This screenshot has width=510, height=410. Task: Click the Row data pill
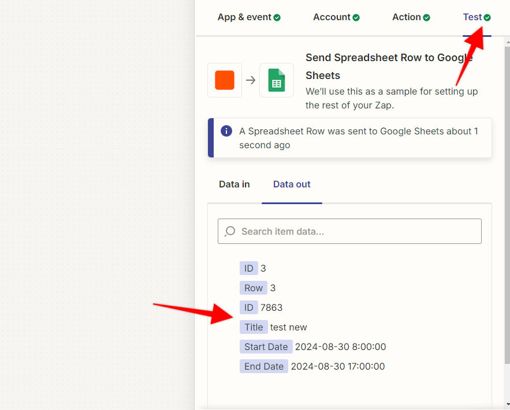pyautogui.click(x=254, y=288)
